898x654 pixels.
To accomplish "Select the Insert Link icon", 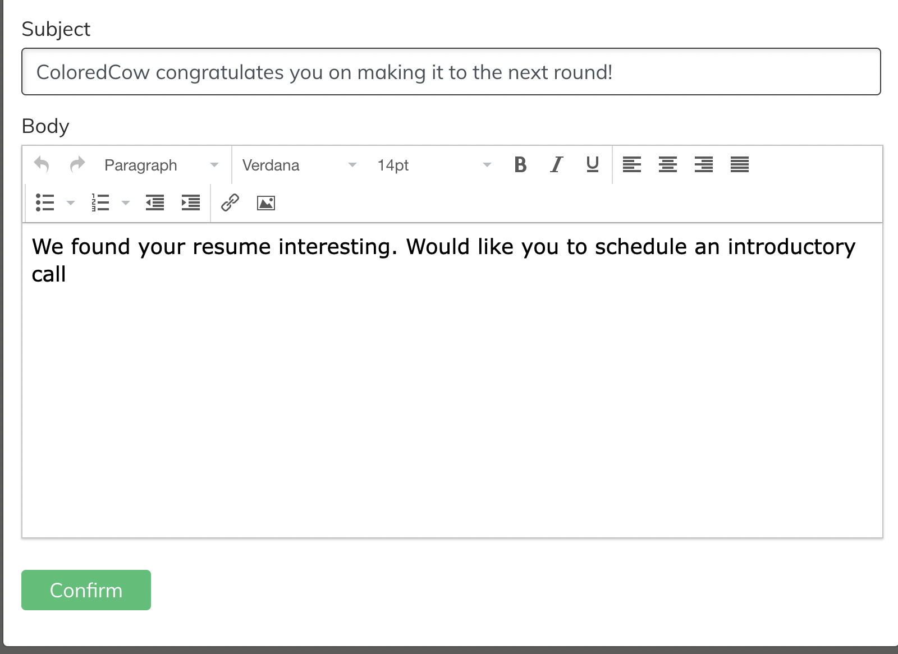I will point(230,203).
